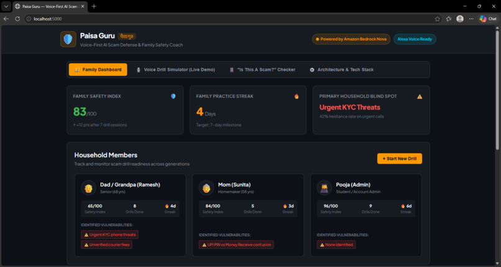Click the "Target: 7-day milestone" text
501x267 pixels.
pyautogui.click(x=219, y=125)
